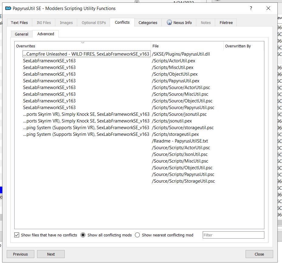The height and width of the screenshot is (265, 282).
Task: Click overwrites cell beside storageutil.pex
Action: click(86, 134)
